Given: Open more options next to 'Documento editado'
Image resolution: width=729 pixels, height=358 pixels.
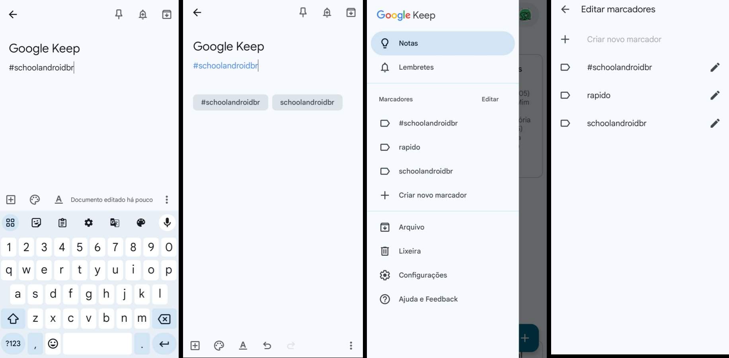Looking at the screenshot, I should tap(167, 200).
